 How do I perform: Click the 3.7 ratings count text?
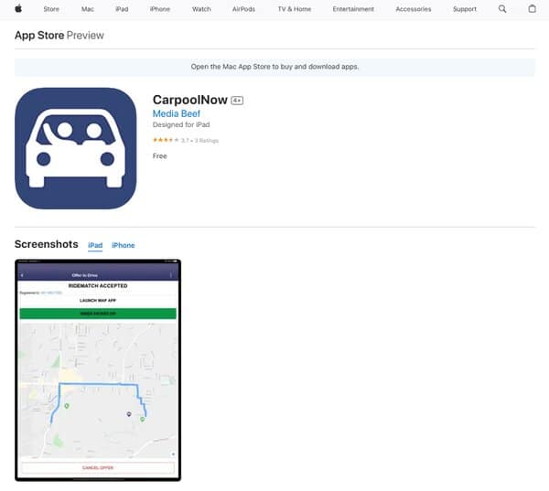coord(199,141)
